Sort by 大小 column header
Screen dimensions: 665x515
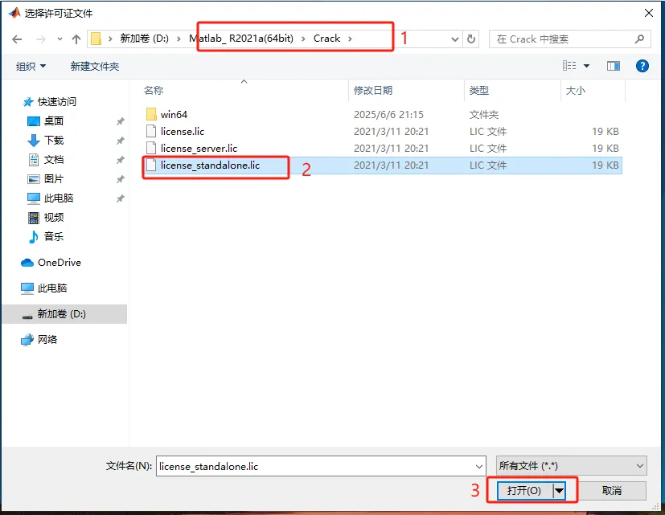[576, 90]
